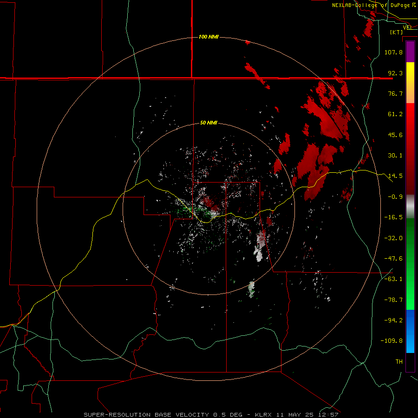This screenshot has height=418, width=418.
Task: Click the [KT] units label
Action: coord(397,32)
